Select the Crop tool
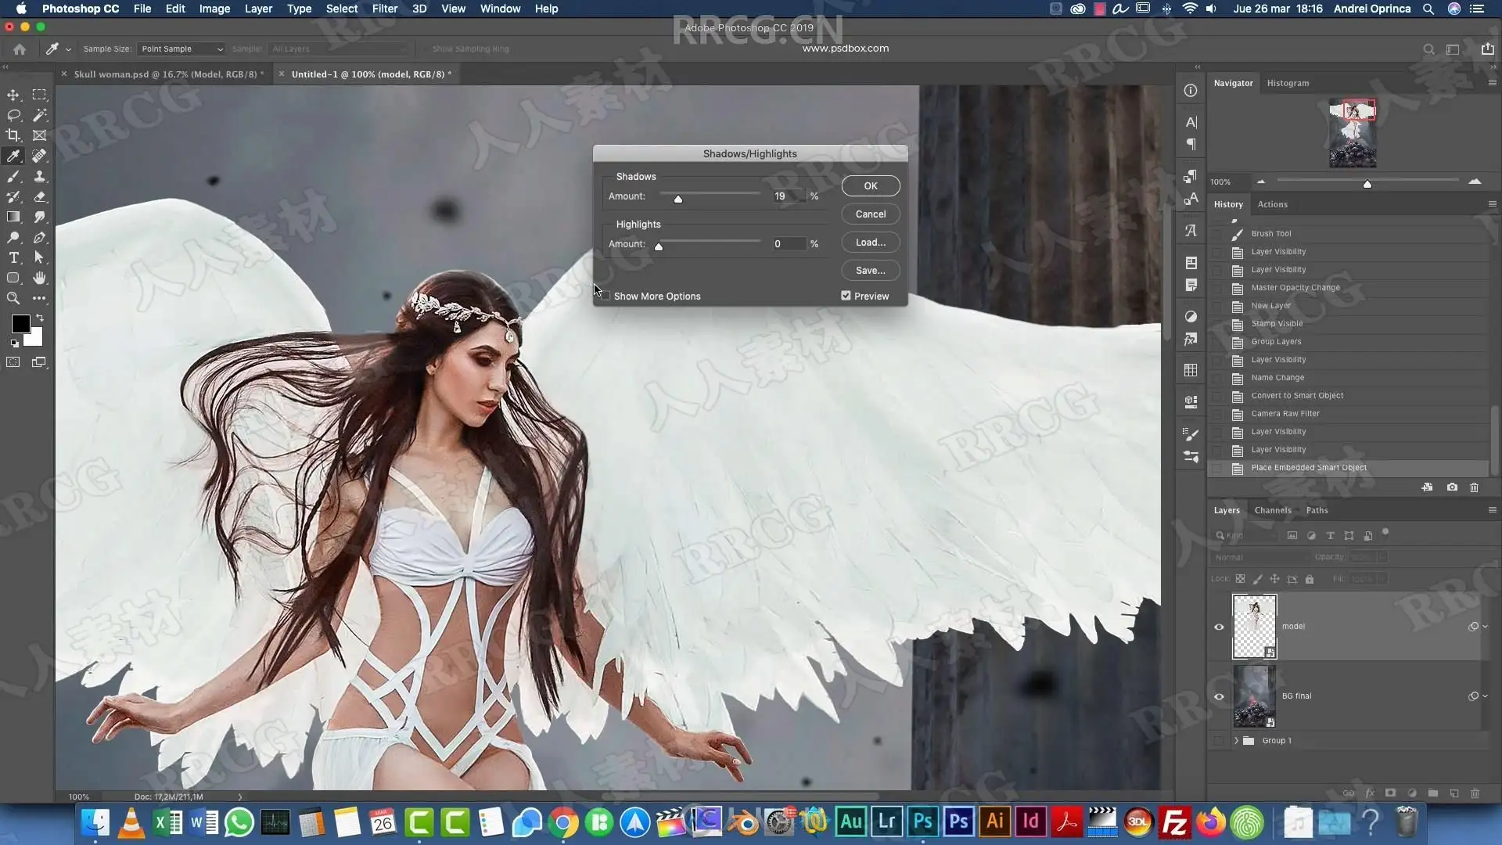The width and height of the screenshot is (1502, 845). (13, 135)
